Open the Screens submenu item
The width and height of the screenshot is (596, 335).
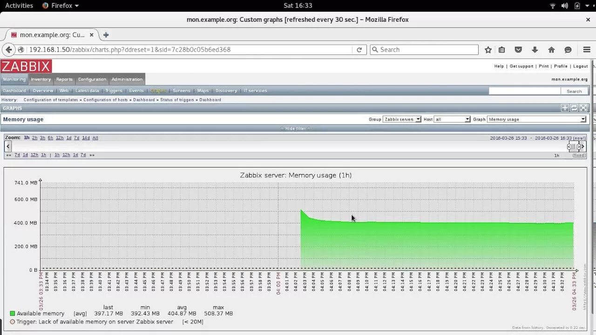(x=182, y=91)
